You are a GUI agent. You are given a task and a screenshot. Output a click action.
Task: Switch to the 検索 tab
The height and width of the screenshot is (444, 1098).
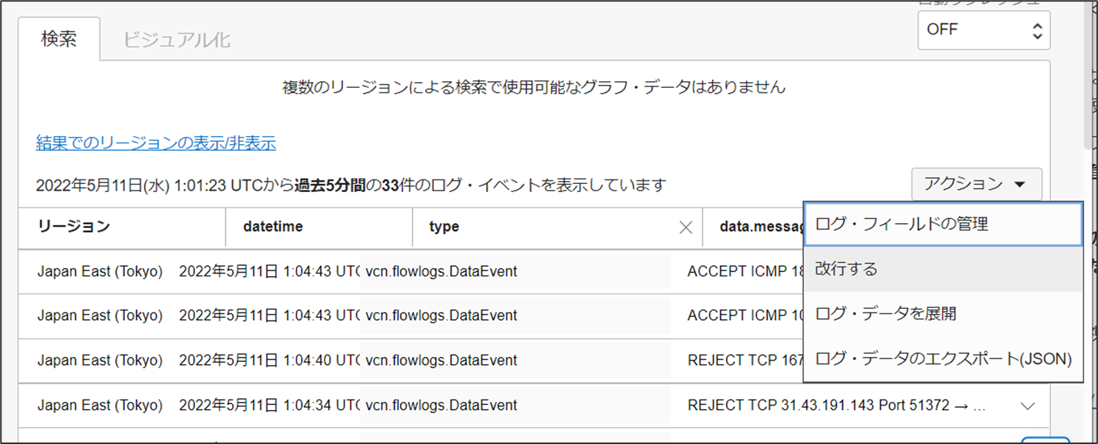click(59, 39)
